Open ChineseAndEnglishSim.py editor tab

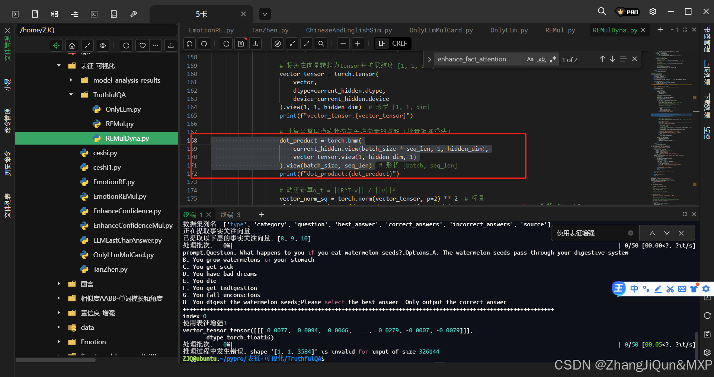tap(349, 30)
